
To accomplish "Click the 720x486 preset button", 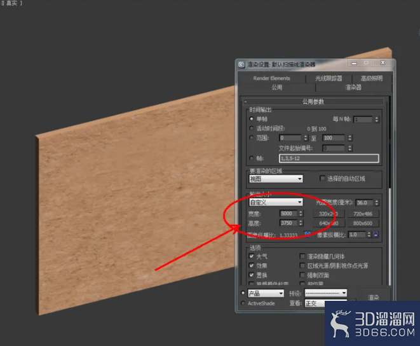I will (x=363, y=214).
